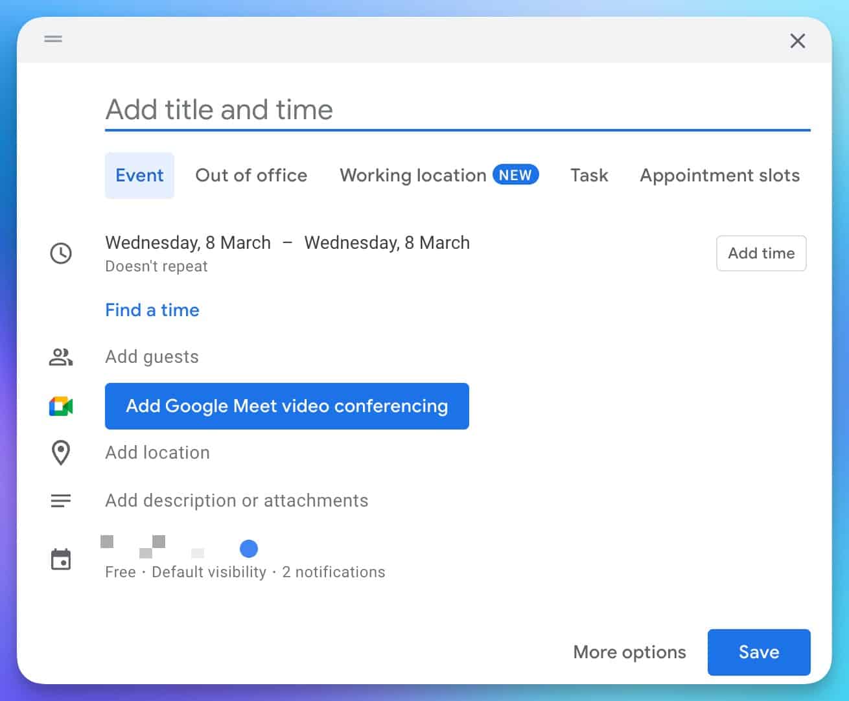This screenshot has width=849, height=701.
Task: Click the Google Meet logo icon
Action: [x=60, y=406]
